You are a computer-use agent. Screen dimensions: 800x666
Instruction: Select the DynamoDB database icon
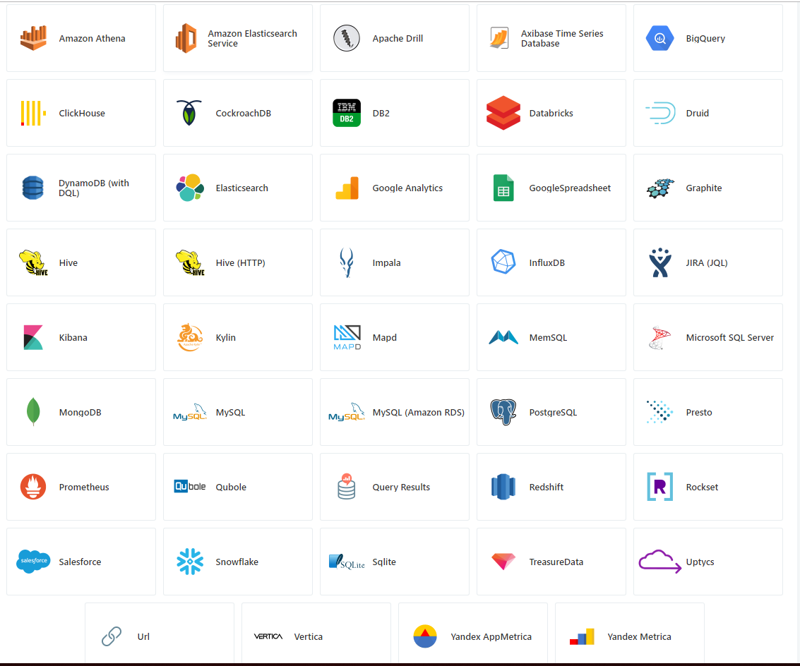[33, 188]
